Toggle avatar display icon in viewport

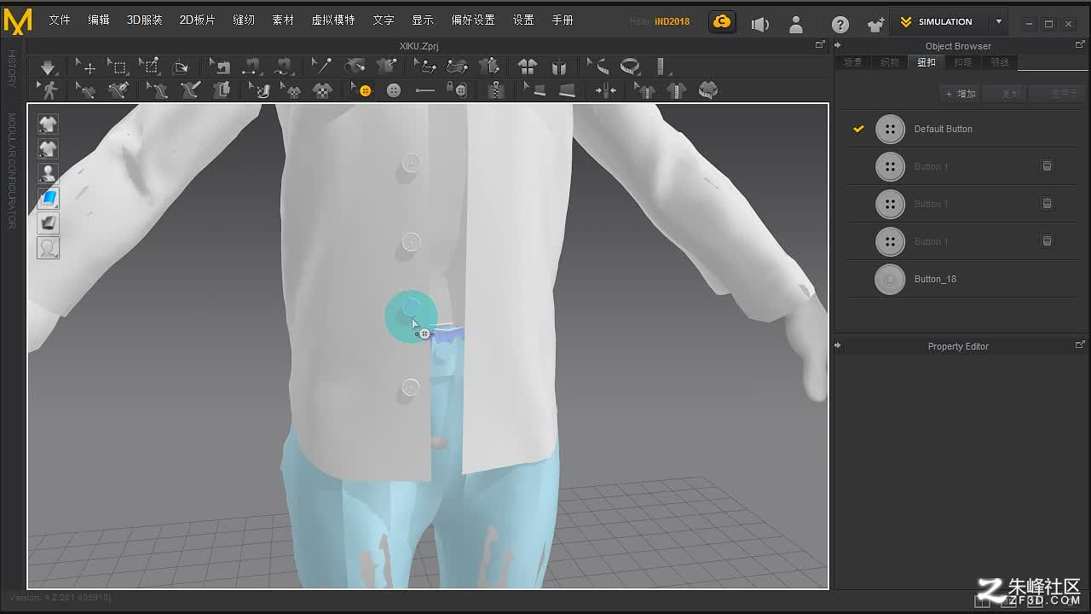49,174
